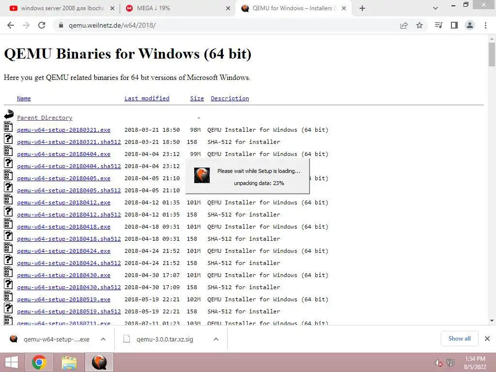Go back to the previous page

point(11,25)
